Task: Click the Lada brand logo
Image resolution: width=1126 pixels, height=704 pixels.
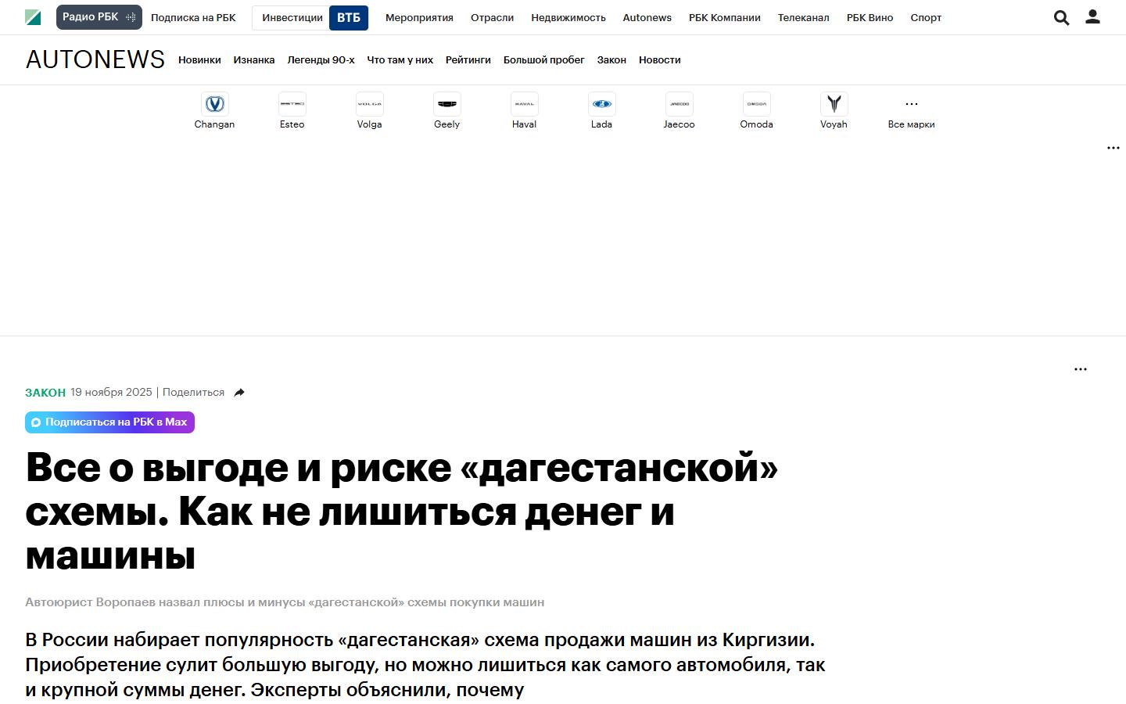Action: [601, 104]
